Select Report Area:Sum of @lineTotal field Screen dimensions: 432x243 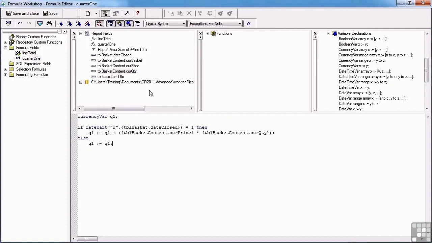[123, 50]
